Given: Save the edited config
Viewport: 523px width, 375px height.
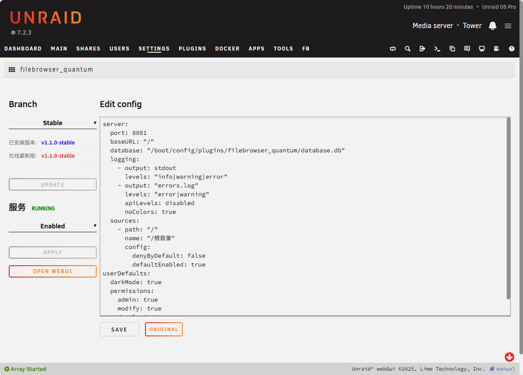Looking at the screenshot, I should [119, 329].
